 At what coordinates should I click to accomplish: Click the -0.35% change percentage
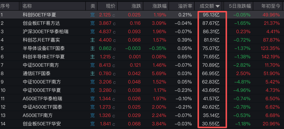coord(158,48)
